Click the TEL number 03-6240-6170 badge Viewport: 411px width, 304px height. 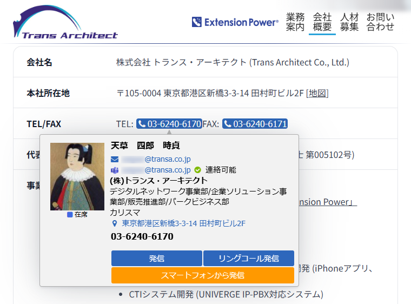point(169,124)
